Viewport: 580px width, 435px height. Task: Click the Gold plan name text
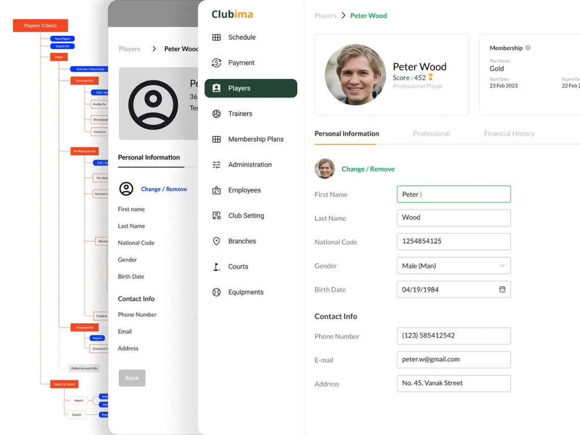496,69
